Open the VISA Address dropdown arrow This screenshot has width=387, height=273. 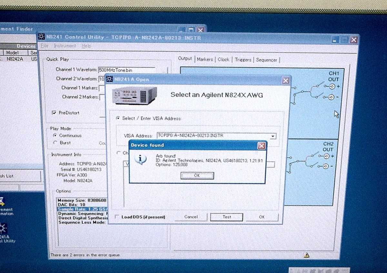[x=273, y=136]
